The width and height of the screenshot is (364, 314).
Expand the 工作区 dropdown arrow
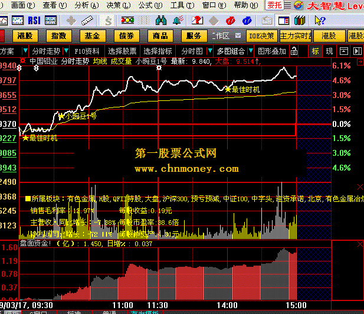(238, 35)
